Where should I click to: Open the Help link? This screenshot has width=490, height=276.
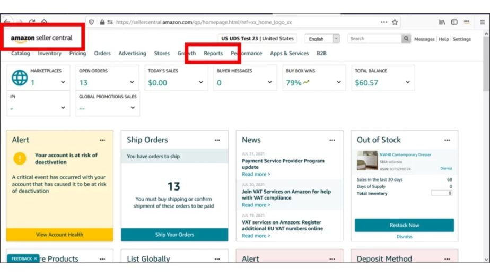tap(443, 39)
